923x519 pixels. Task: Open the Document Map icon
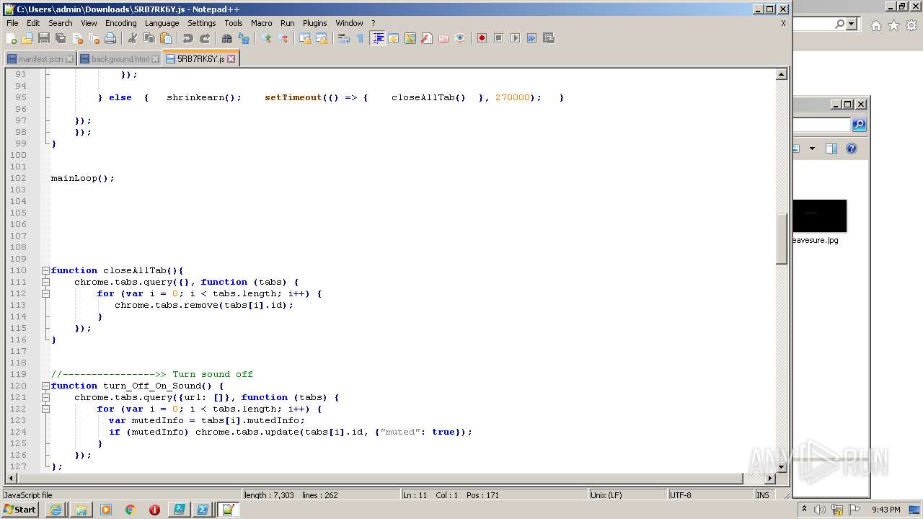click(x=410, y=38)
